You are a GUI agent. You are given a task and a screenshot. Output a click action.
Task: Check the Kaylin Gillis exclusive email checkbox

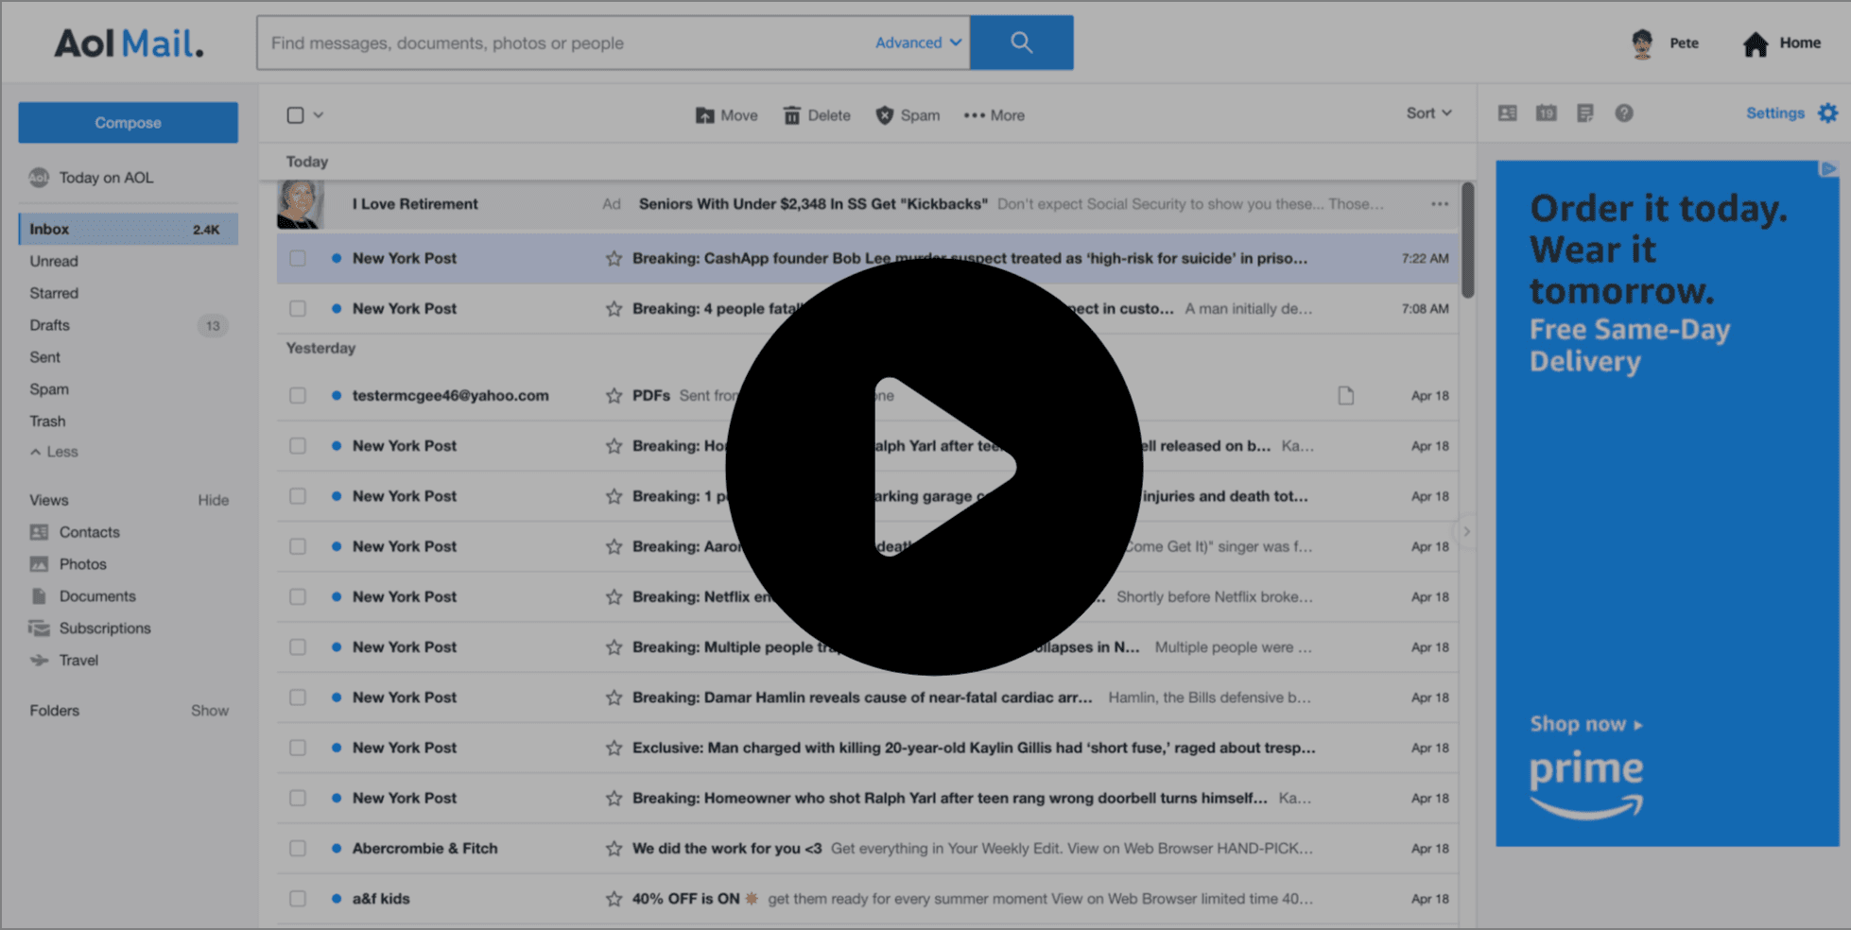298,748
